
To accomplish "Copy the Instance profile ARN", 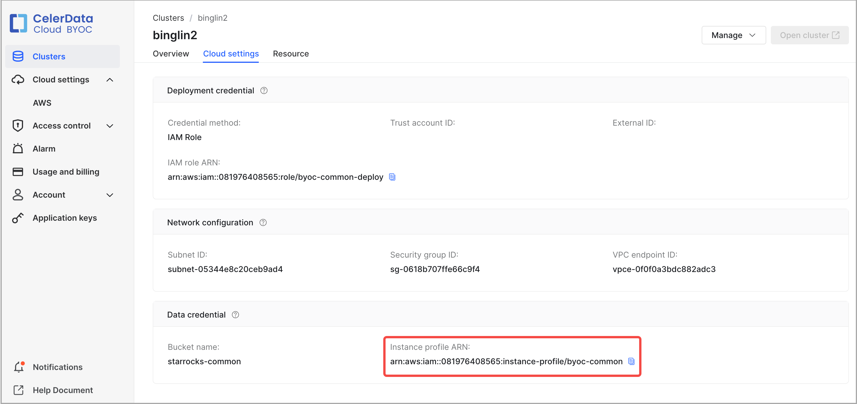I will tap(631, 361).
